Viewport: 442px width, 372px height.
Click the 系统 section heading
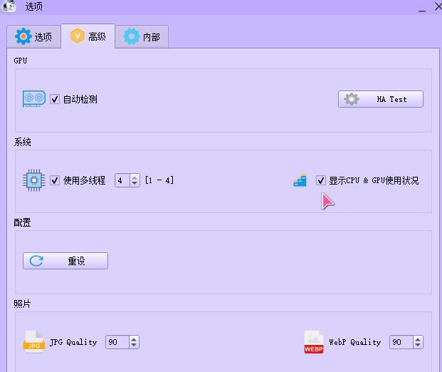22,142
